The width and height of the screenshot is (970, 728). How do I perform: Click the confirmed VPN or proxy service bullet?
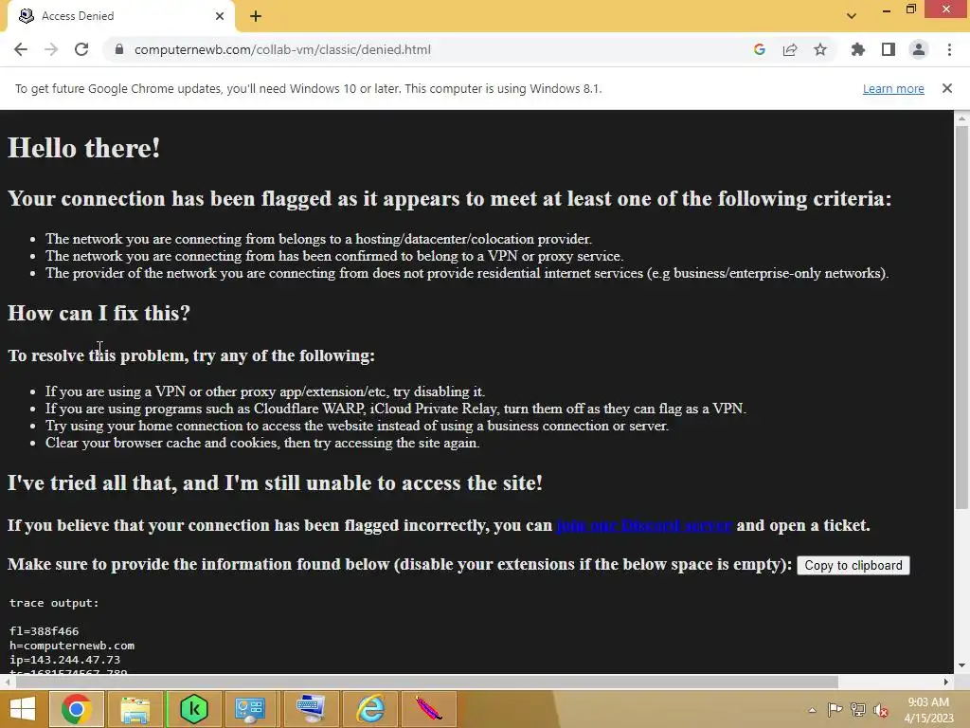(x=334, y=256)
